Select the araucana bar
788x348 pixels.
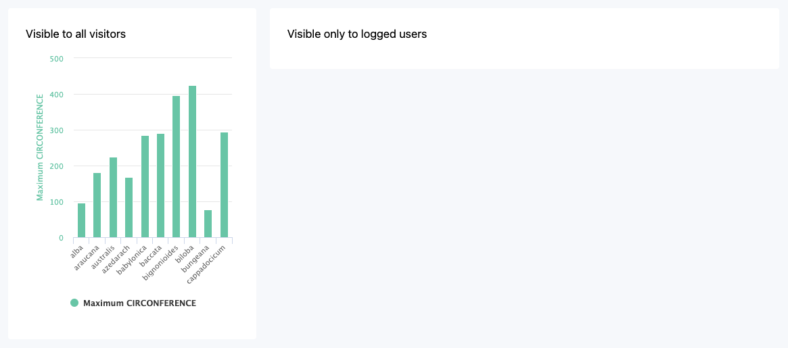click(97, 205)
